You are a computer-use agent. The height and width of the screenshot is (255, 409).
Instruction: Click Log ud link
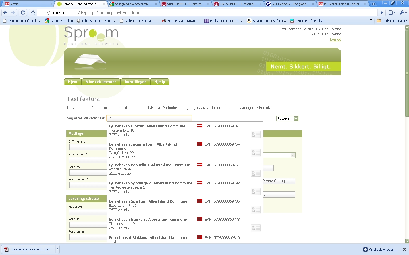(335, 39)
